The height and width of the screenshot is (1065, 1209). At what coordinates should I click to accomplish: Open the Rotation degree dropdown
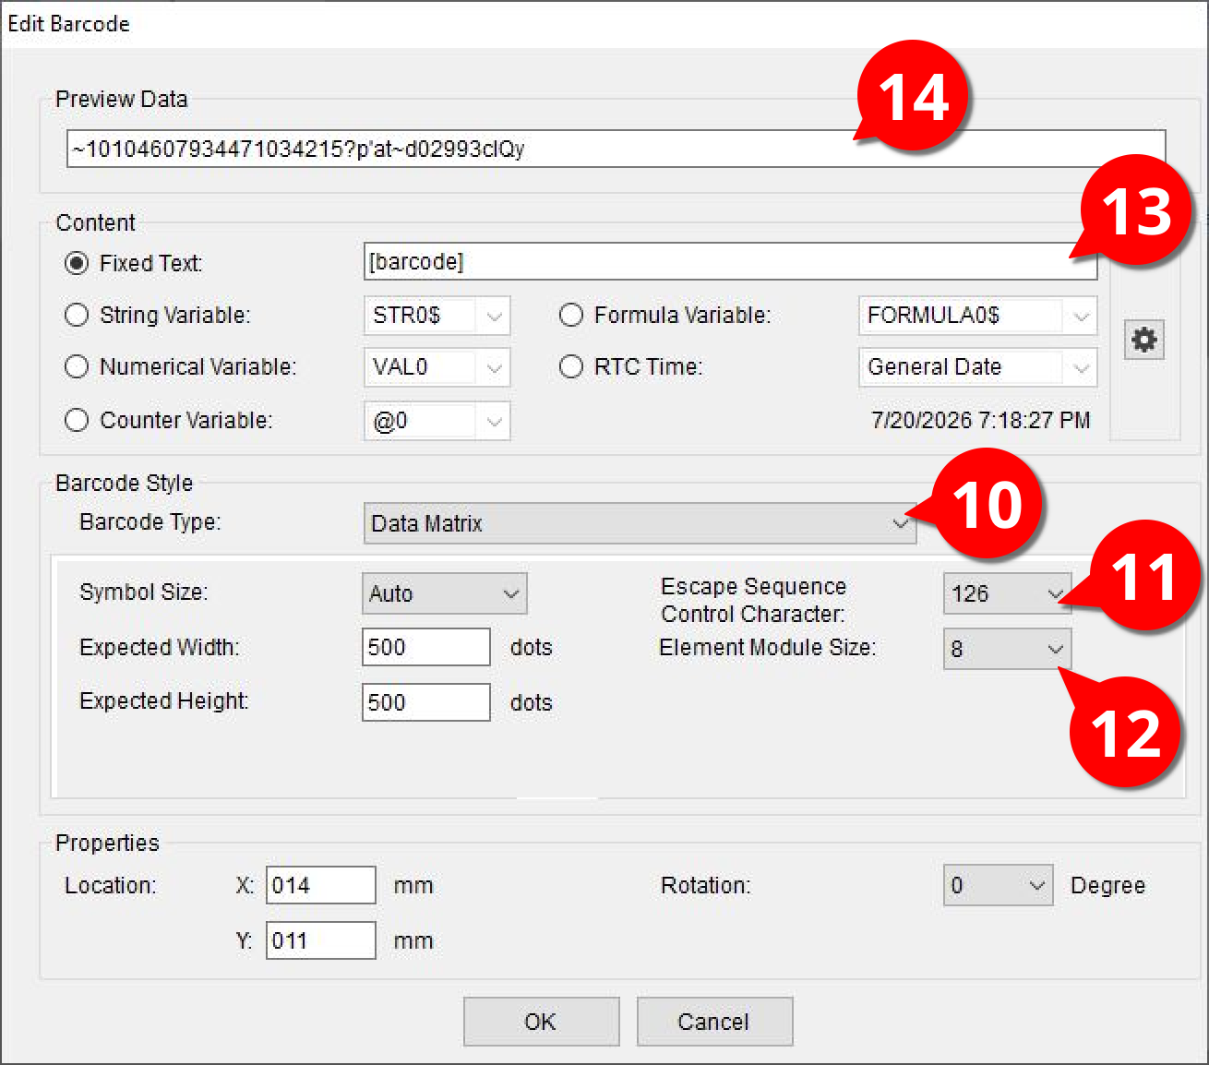click(x=998, y=885)
